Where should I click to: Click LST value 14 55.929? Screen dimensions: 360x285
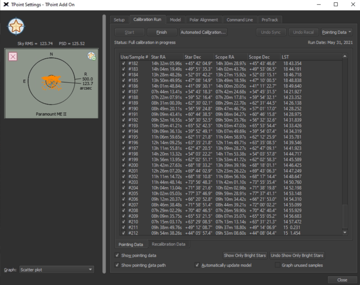tap(292, 210)
